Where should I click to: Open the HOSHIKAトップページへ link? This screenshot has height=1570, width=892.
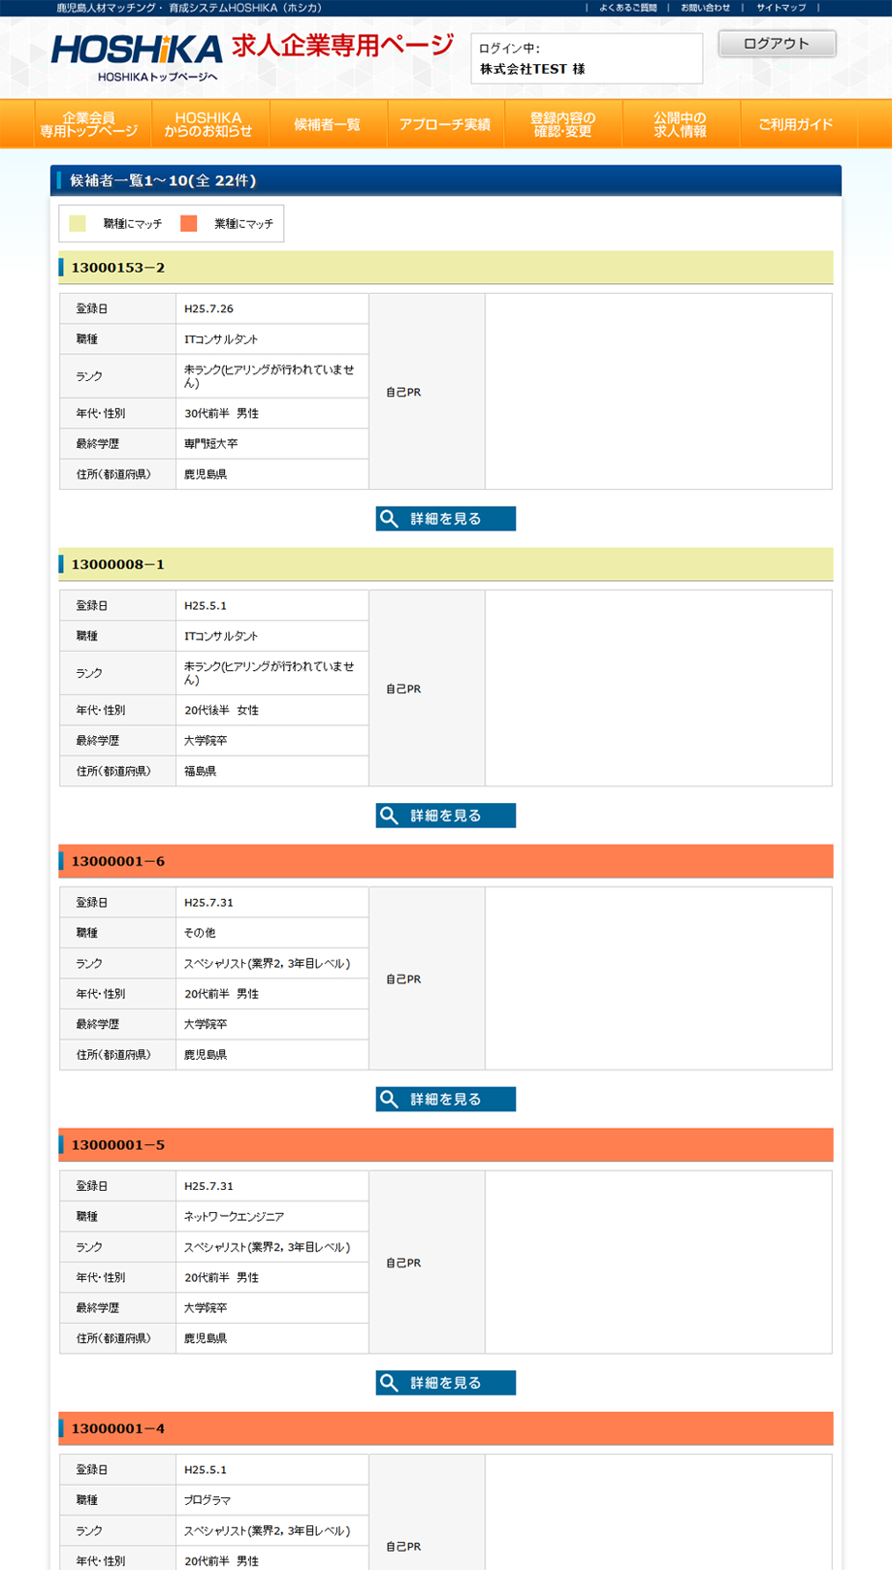pos(157,78)
